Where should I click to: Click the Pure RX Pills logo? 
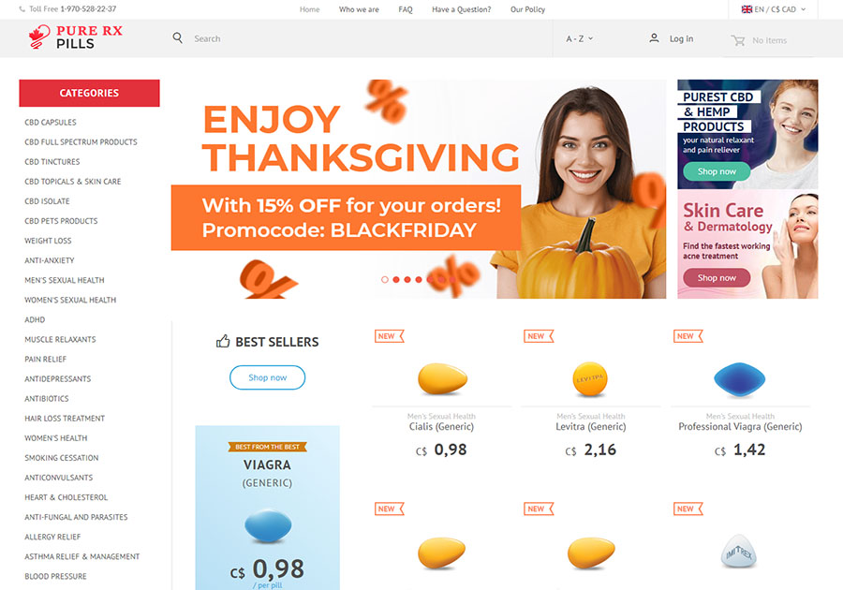[75, 37]
